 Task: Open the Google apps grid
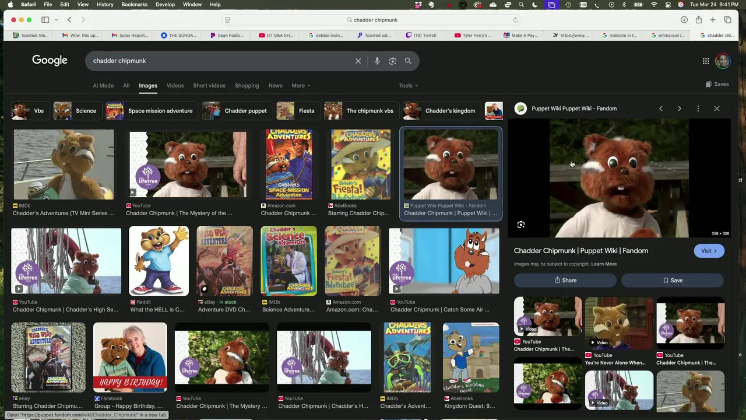coord(706,61)
